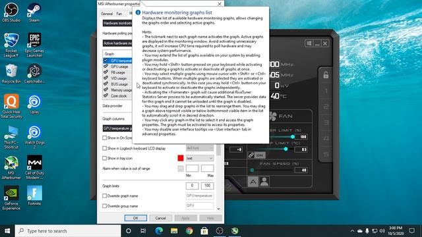Screen dimensions: 422x237
Task: Enable Show in Logitech keyboard LCD display
Action: [104, 148]
